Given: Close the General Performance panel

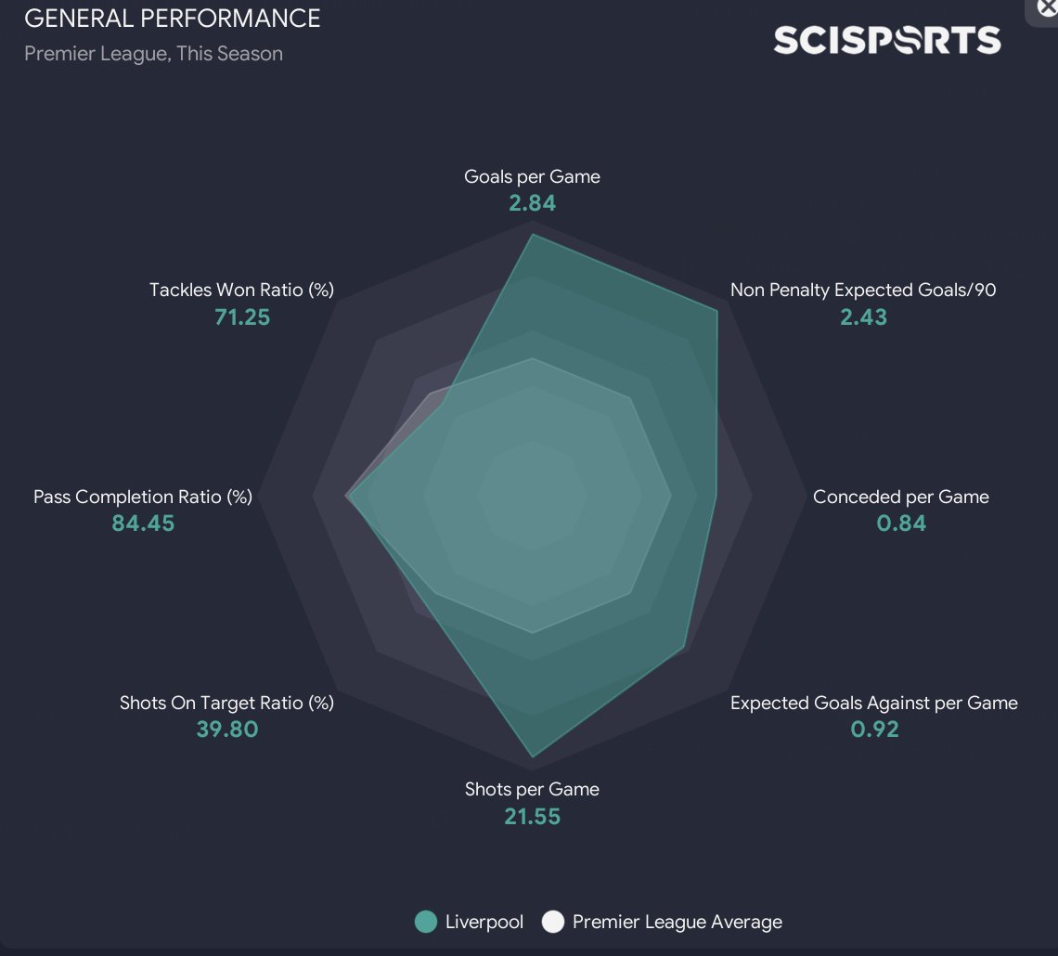Looking at the screenshot, I should (x=1047, y=7).
